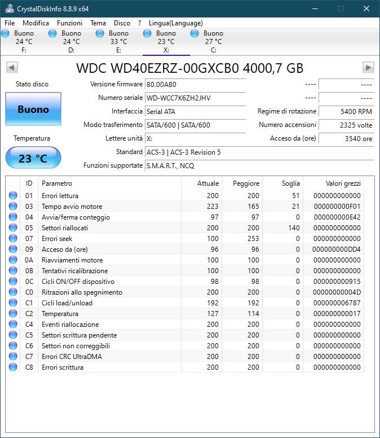Click status orb of Cicli load/unload row

click(13, 303)
